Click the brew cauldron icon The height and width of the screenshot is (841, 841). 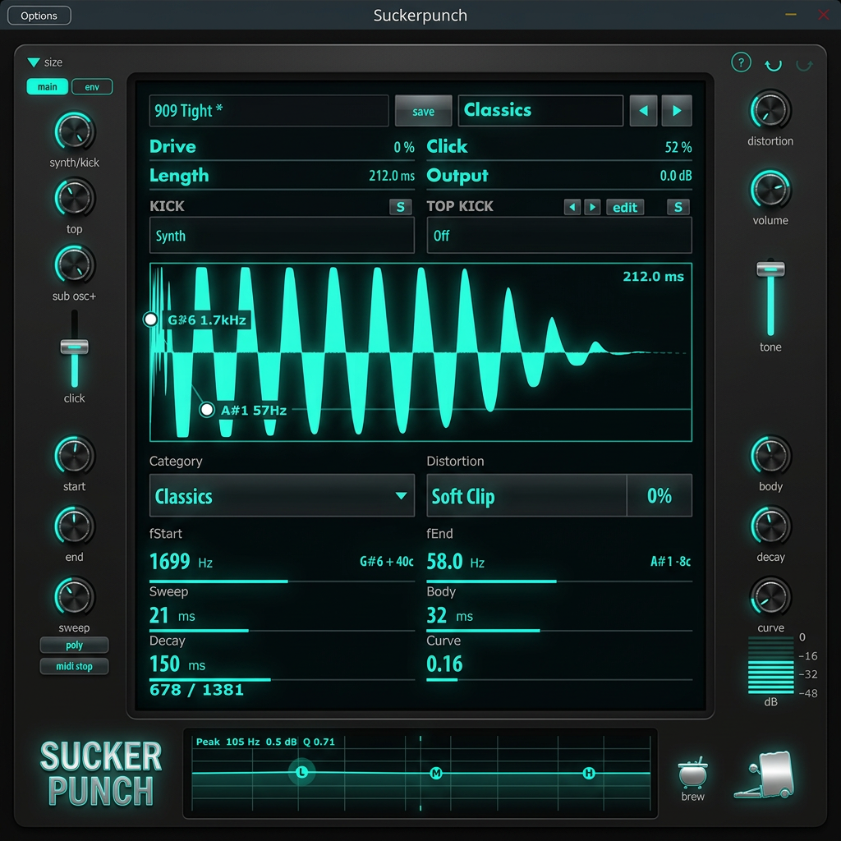[x=692, y=774]
